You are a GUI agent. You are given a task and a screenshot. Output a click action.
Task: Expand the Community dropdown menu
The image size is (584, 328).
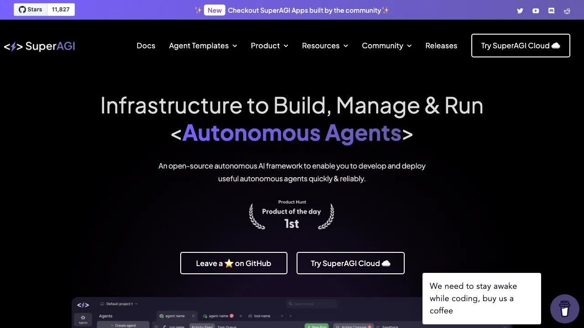(387, 46)
